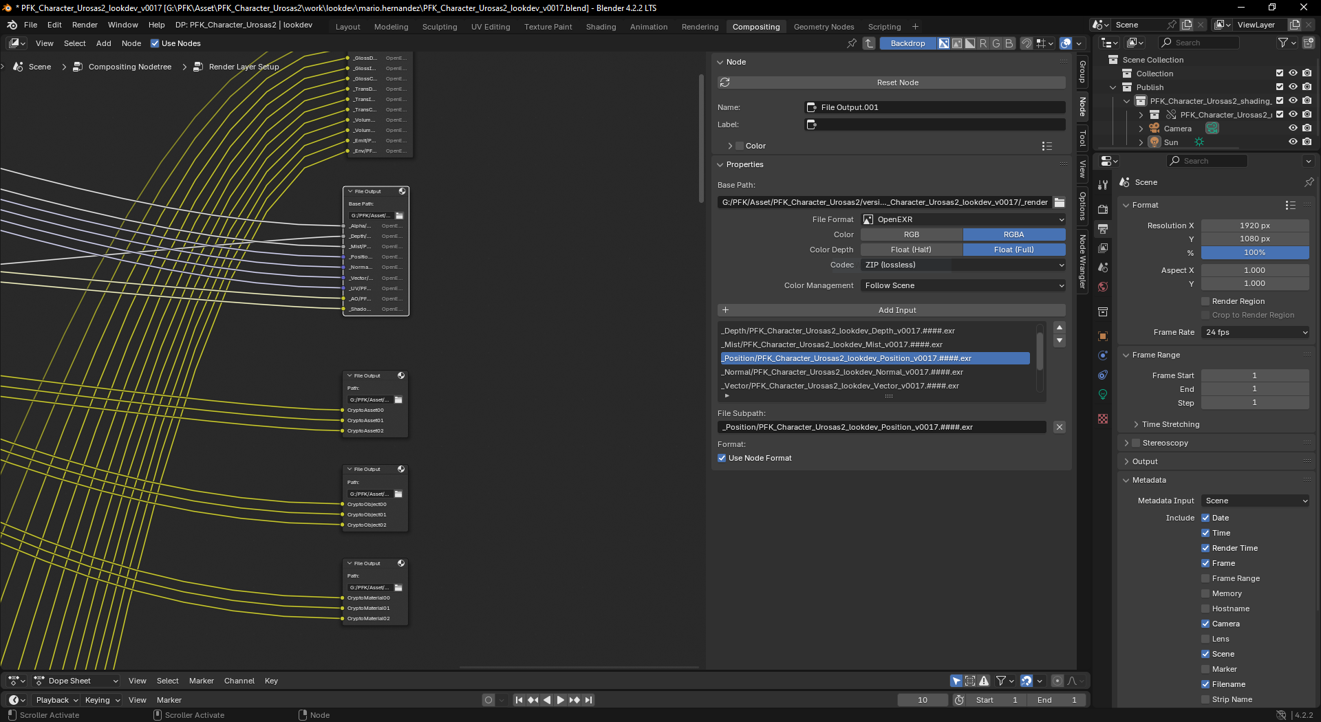Toggle node snapping magnet icon
The width and height of the screenshot is (1321, 722).
(x=1027, y=43)
